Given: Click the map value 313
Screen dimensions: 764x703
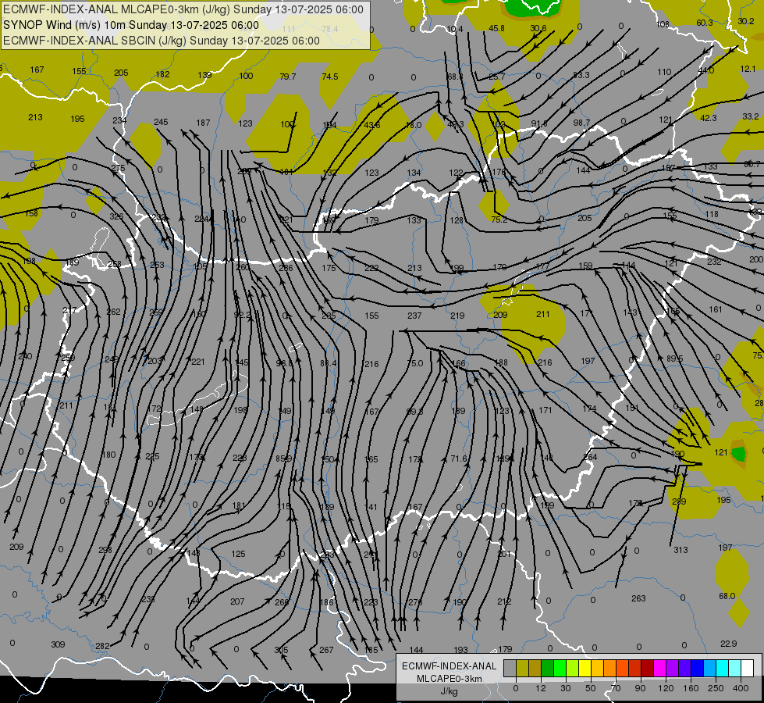Looking at the screenshot, I should (680, 550).
